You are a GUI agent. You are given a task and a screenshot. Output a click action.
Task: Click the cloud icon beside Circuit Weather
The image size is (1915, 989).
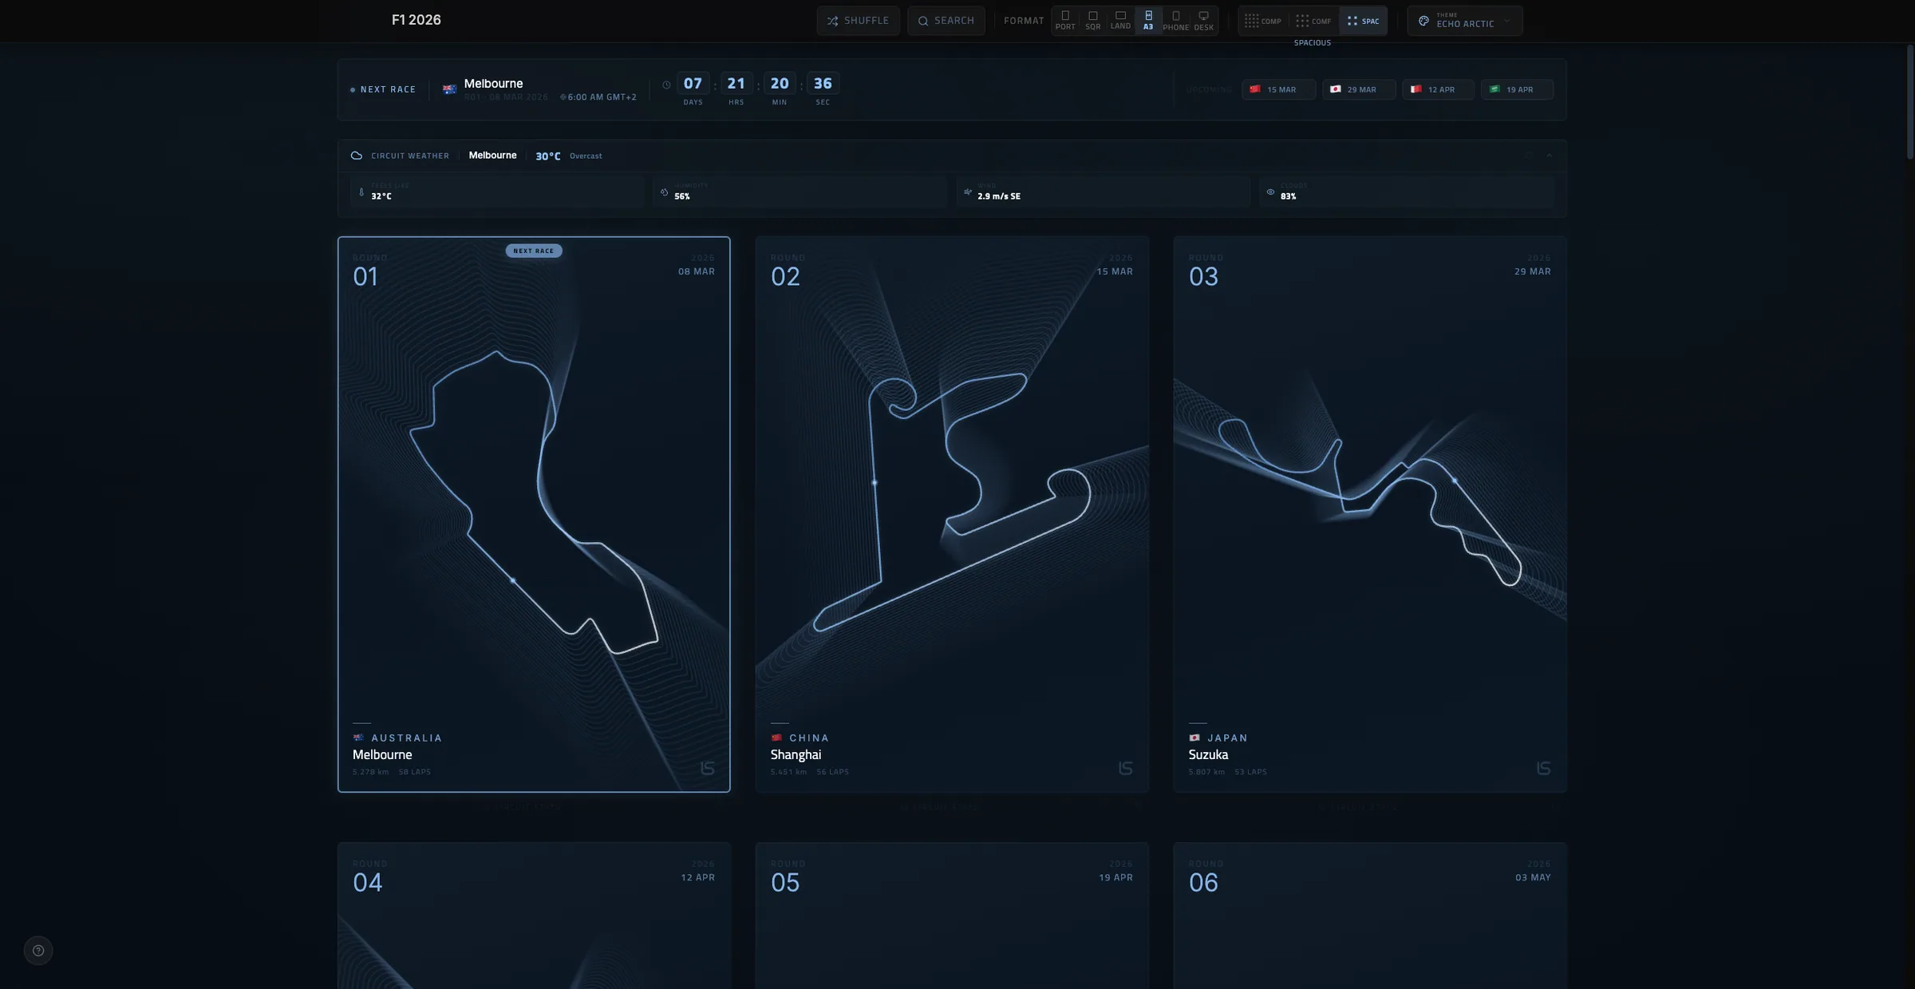[357, 156]
